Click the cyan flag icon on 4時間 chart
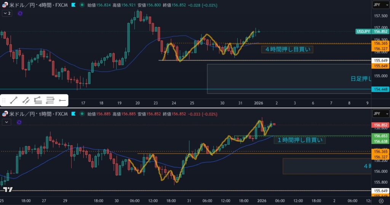 73,5
